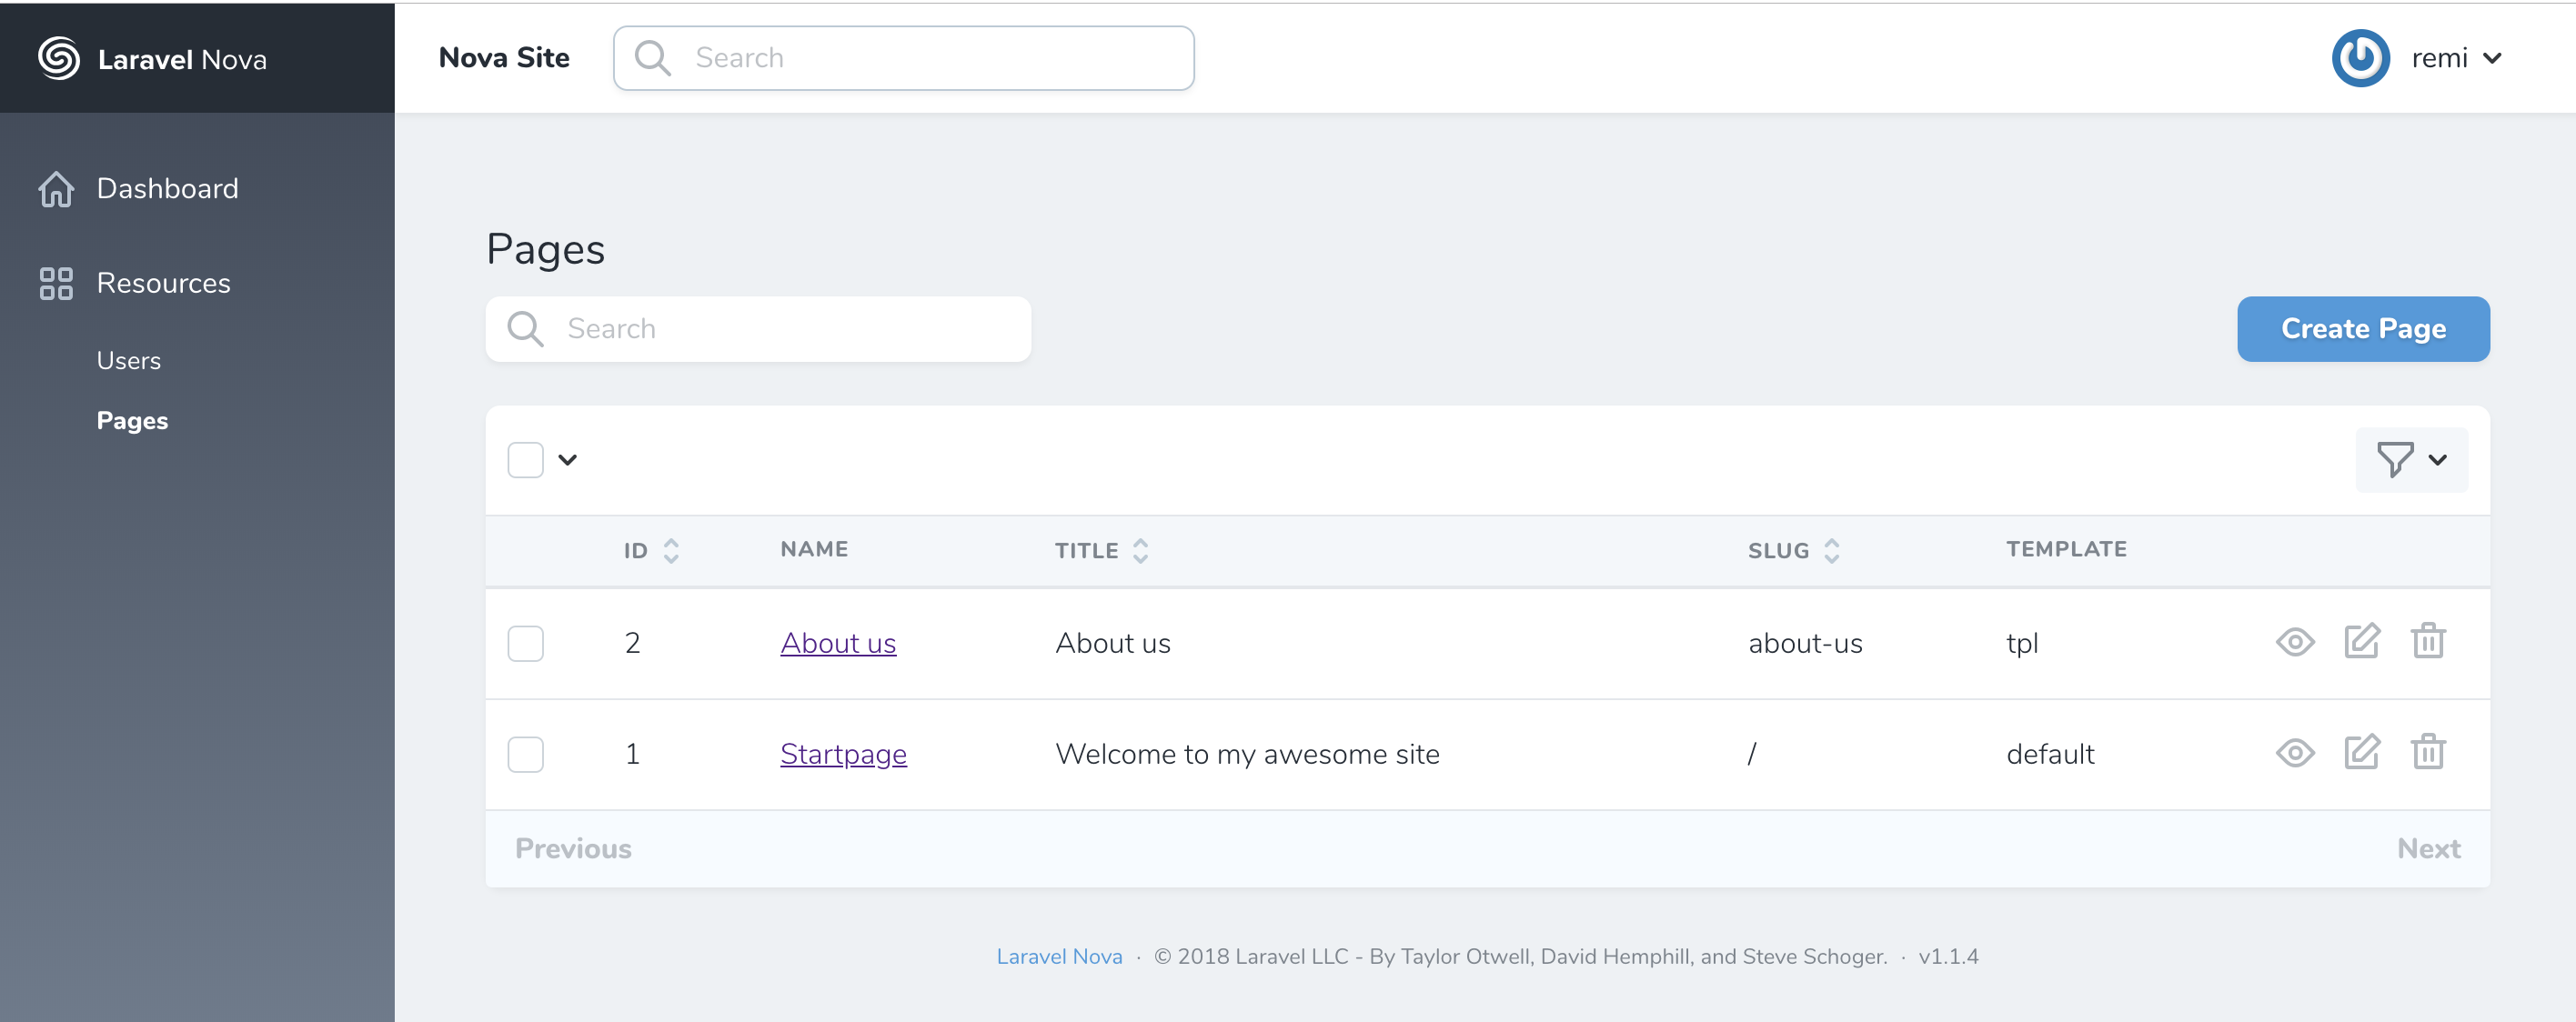Focus the global Search field

(903, 58)
